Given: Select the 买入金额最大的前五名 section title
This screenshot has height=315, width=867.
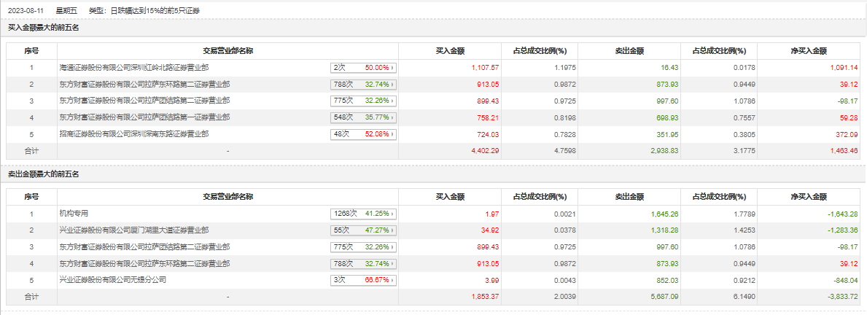Looking at the screenshot, I should [x=43, y=28].
